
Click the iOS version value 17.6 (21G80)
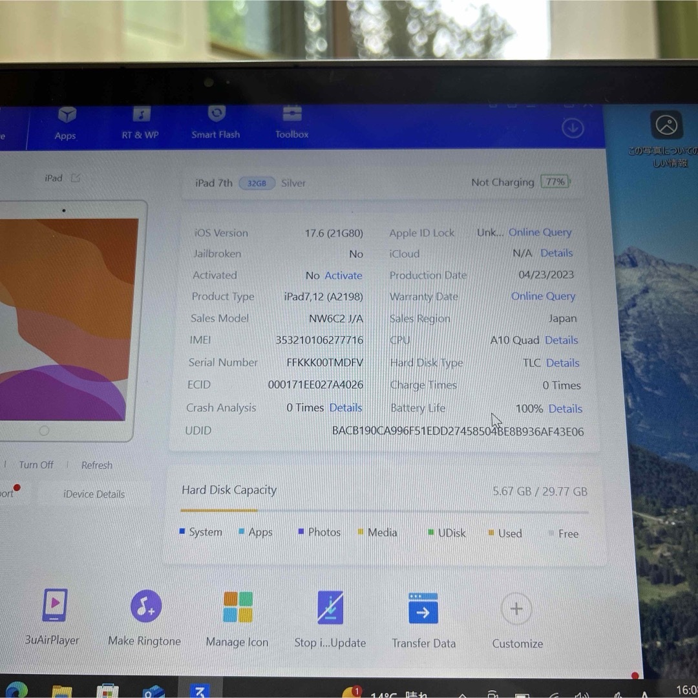(x=334, y=233)
